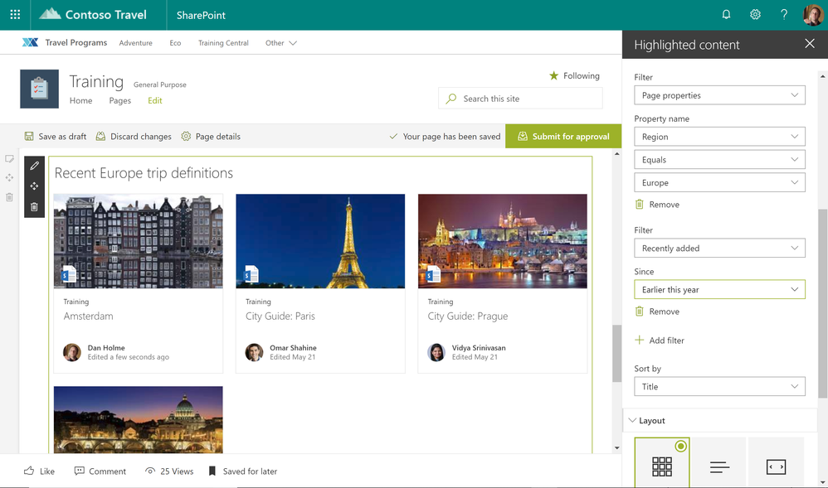This screenshot has width=828, height=488.
Task: Open the Recently added filter dropdown
Action: tap(719, 248)
